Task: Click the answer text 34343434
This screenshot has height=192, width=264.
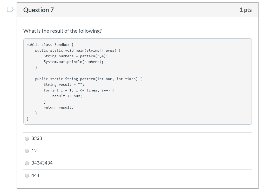Action: click(x=42, y=163)
